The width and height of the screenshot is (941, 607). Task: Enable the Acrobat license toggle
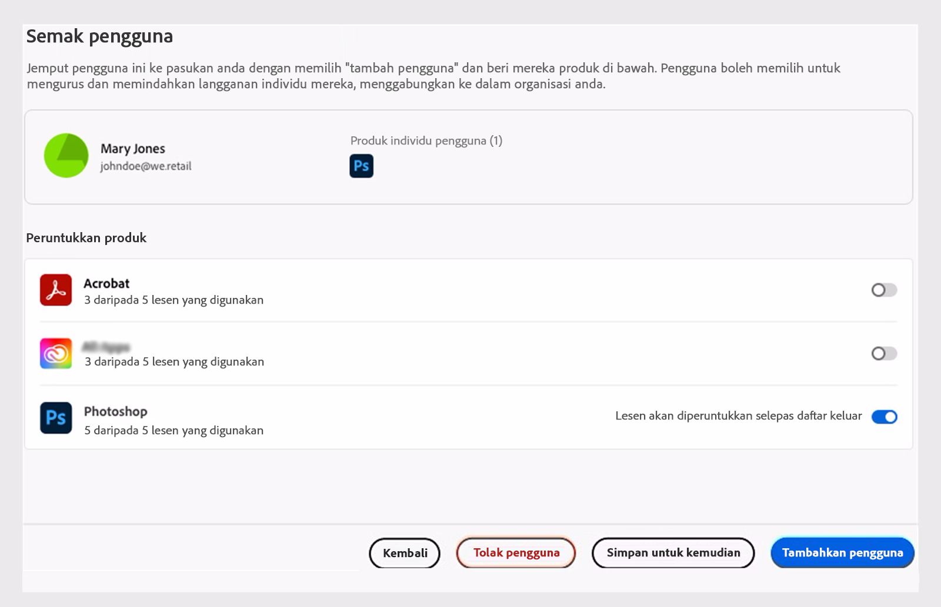pos(883,290)
